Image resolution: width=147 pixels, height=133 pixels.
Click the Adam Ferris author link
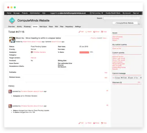[27, 42]
